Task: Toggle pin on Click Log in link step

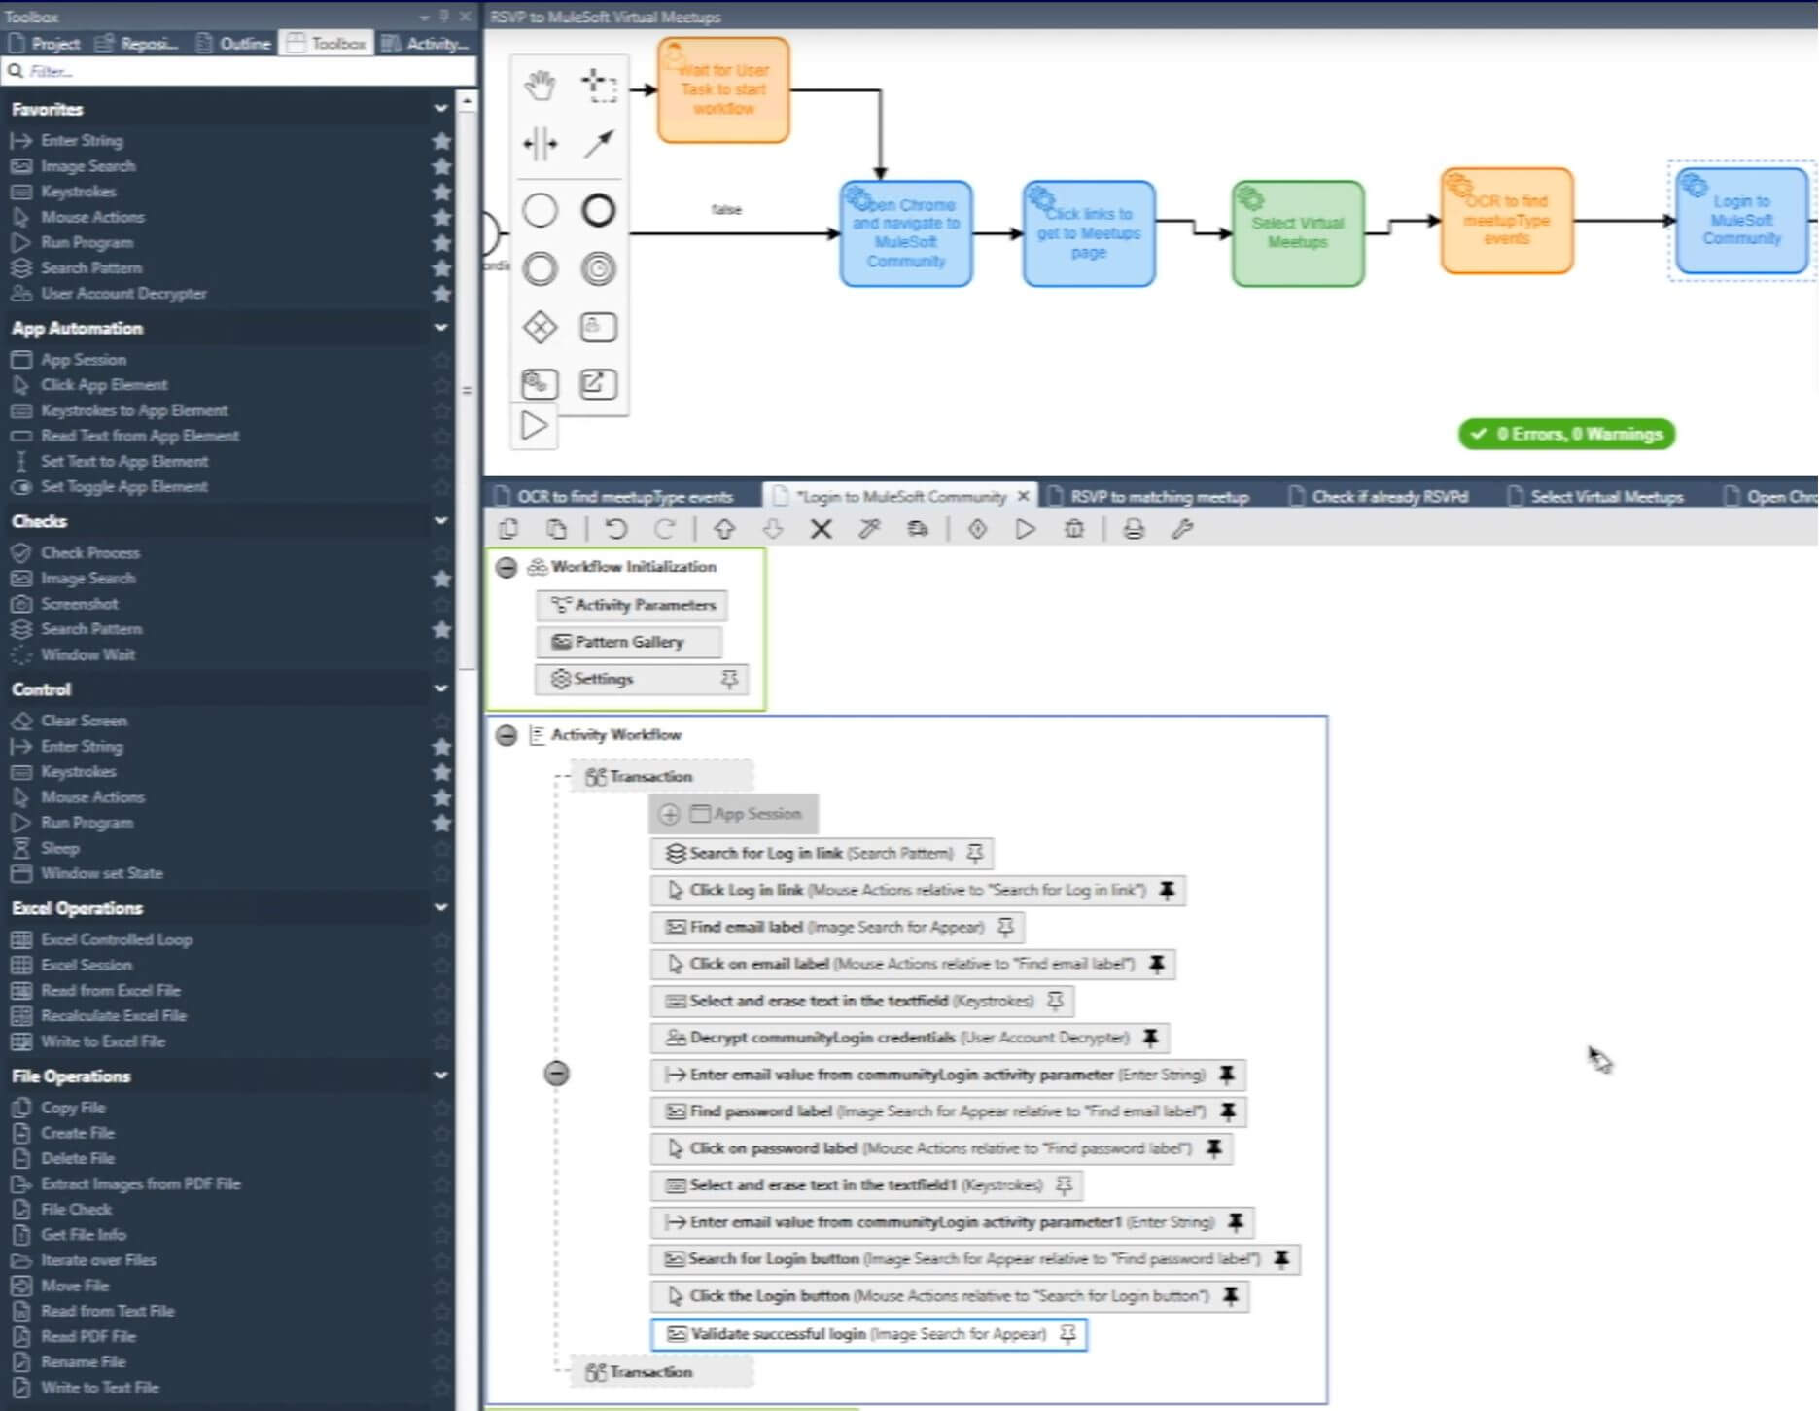Action: click(x=1167, y=890)
